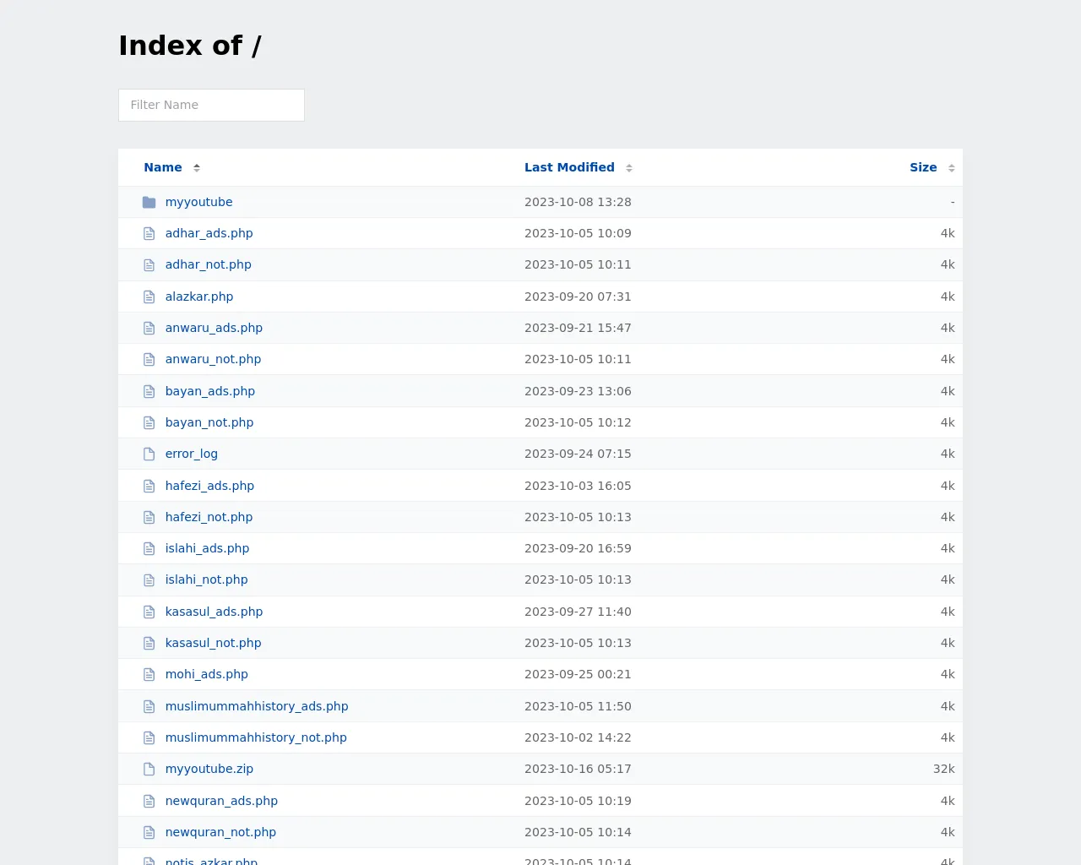The height and width of the screenshot is (865, 1081).
Task: Open the myyoutube directory link
Action: pyautogui.click(x=198, y=202)
